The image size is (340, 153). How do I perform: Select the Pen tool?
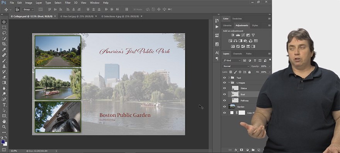coord(4,99)
